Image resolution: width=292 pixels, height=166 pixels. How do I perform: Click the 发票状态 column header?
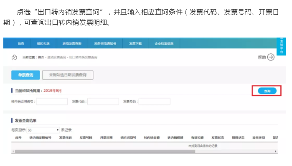click(218, 138)
